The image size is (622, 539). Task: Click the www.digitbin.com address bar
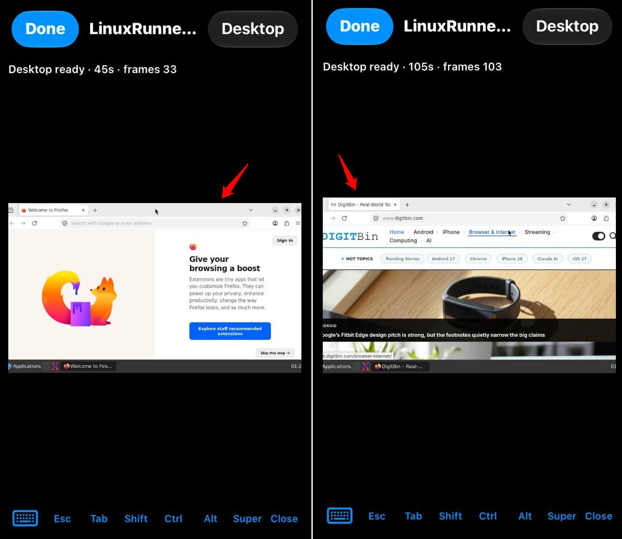(470, 218)
